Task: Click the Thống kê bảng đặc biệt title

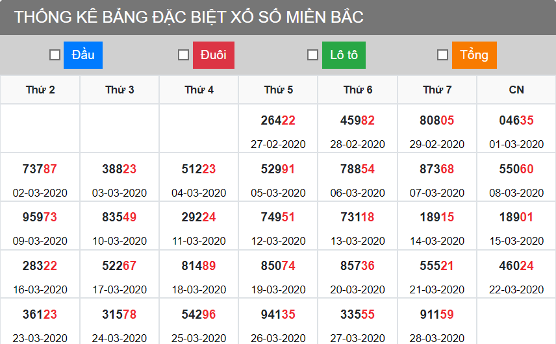Action: coord(189,18)
